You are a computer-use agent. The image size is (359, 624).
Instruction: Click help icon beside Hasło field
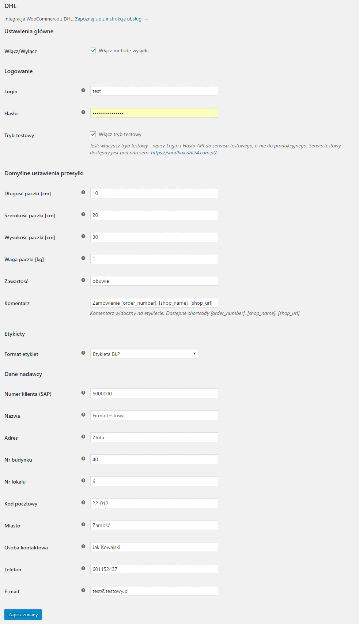pos(83,112)
